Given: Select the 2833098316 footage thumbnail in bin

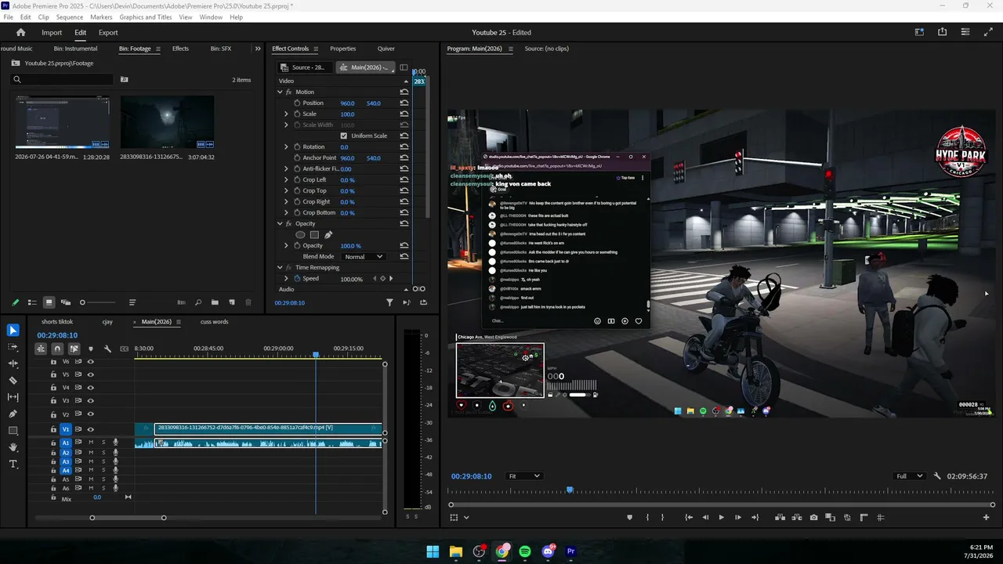Looking at the screenshot, I should click(167, 122).
